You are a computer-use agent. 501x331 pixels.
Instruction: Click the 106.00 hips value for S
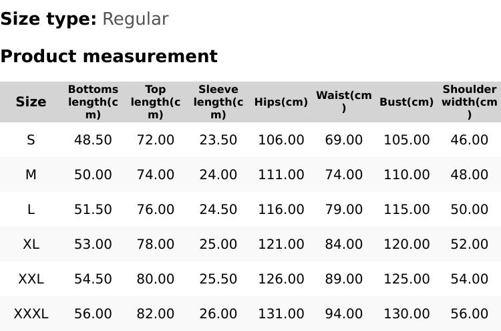281,140
